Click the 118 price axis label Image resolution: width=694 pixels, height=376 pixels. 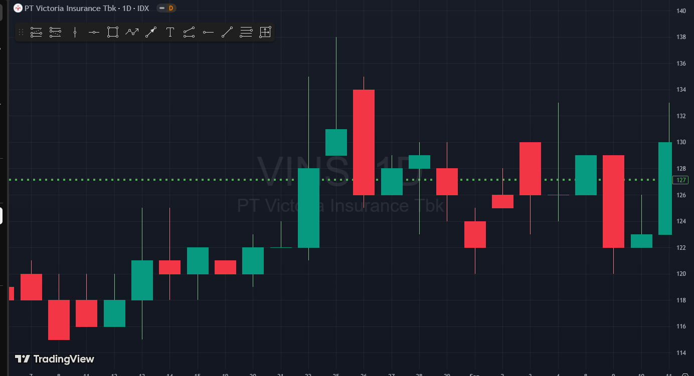tap(681, 300)
